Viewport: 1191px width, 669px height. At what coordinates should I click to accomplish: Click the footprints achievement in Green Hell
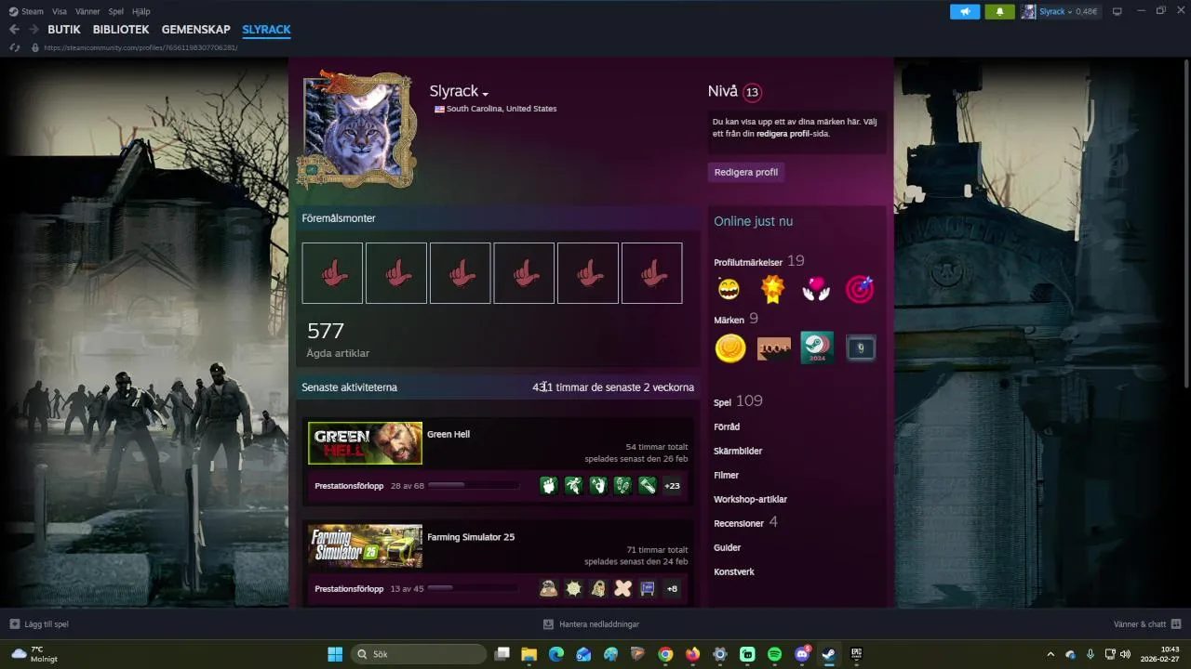(622, 485)
